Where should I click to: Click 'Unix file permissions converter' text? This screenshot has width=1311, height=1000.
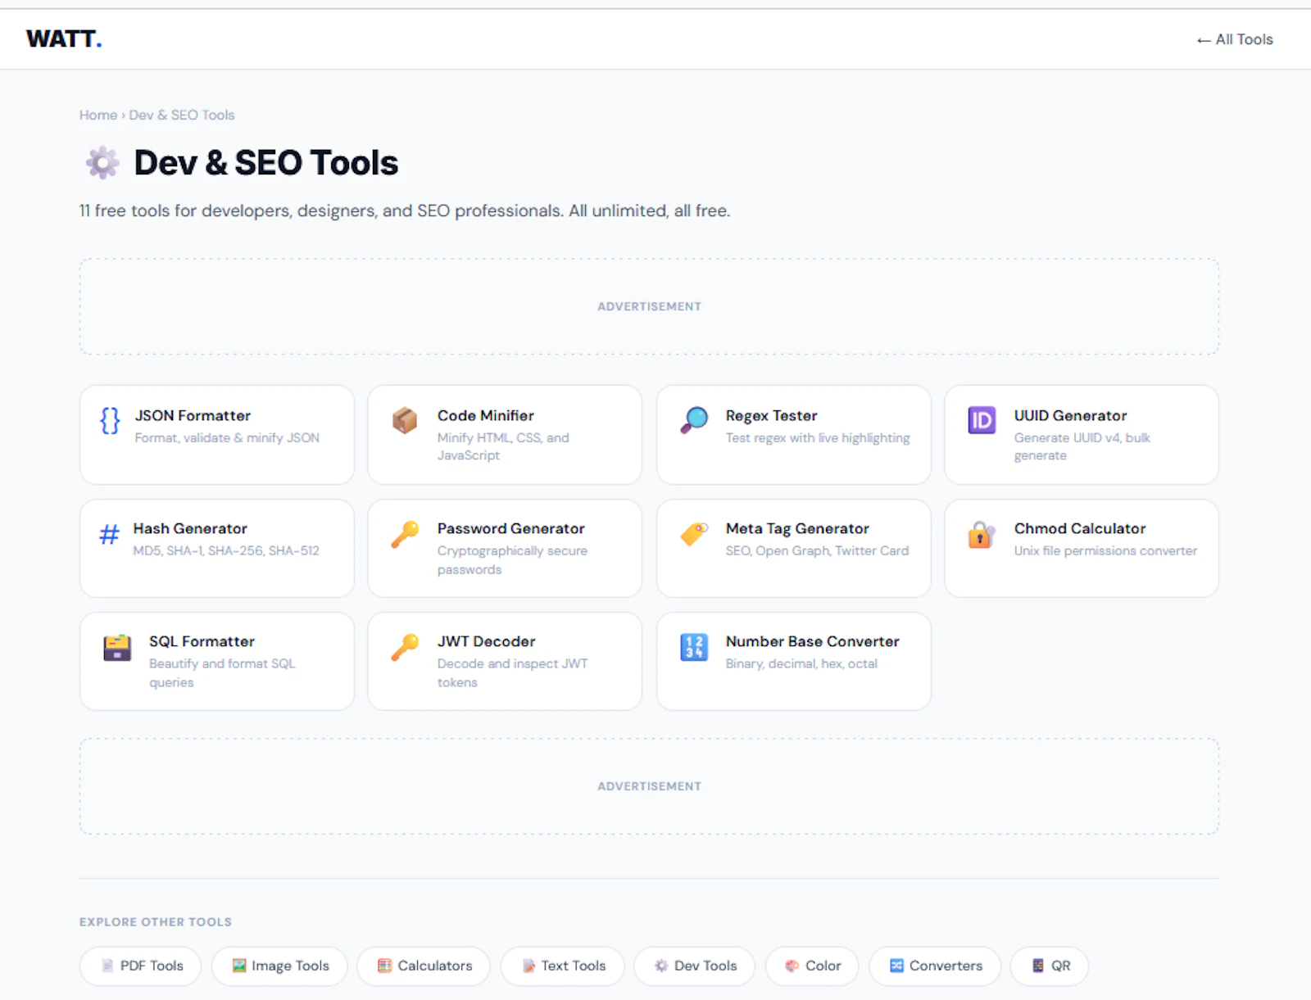pyautogui.click(x=1105, y=551)
